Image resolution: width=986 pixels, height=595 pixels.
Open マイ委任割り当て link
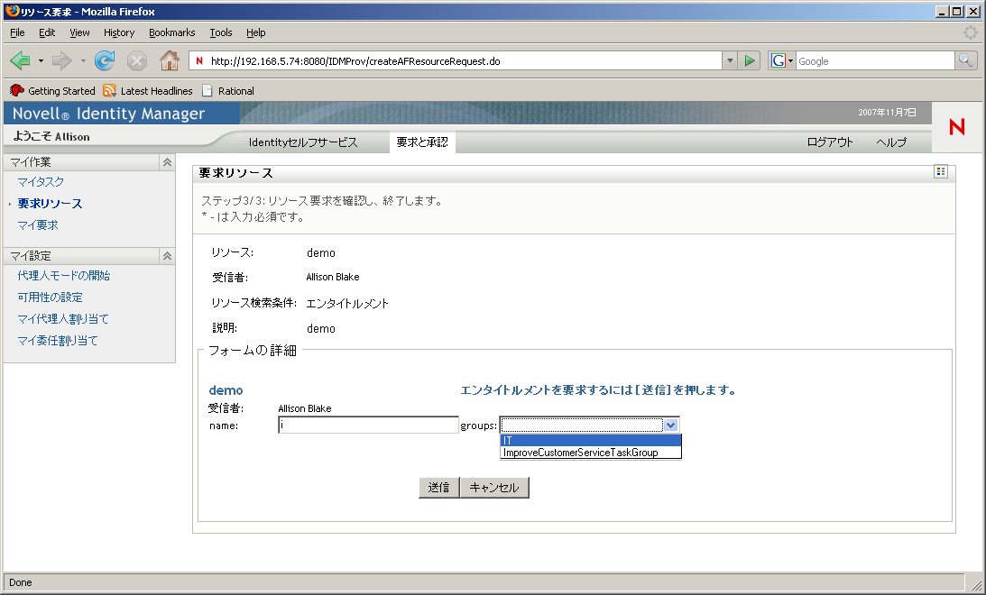(58, 341)
